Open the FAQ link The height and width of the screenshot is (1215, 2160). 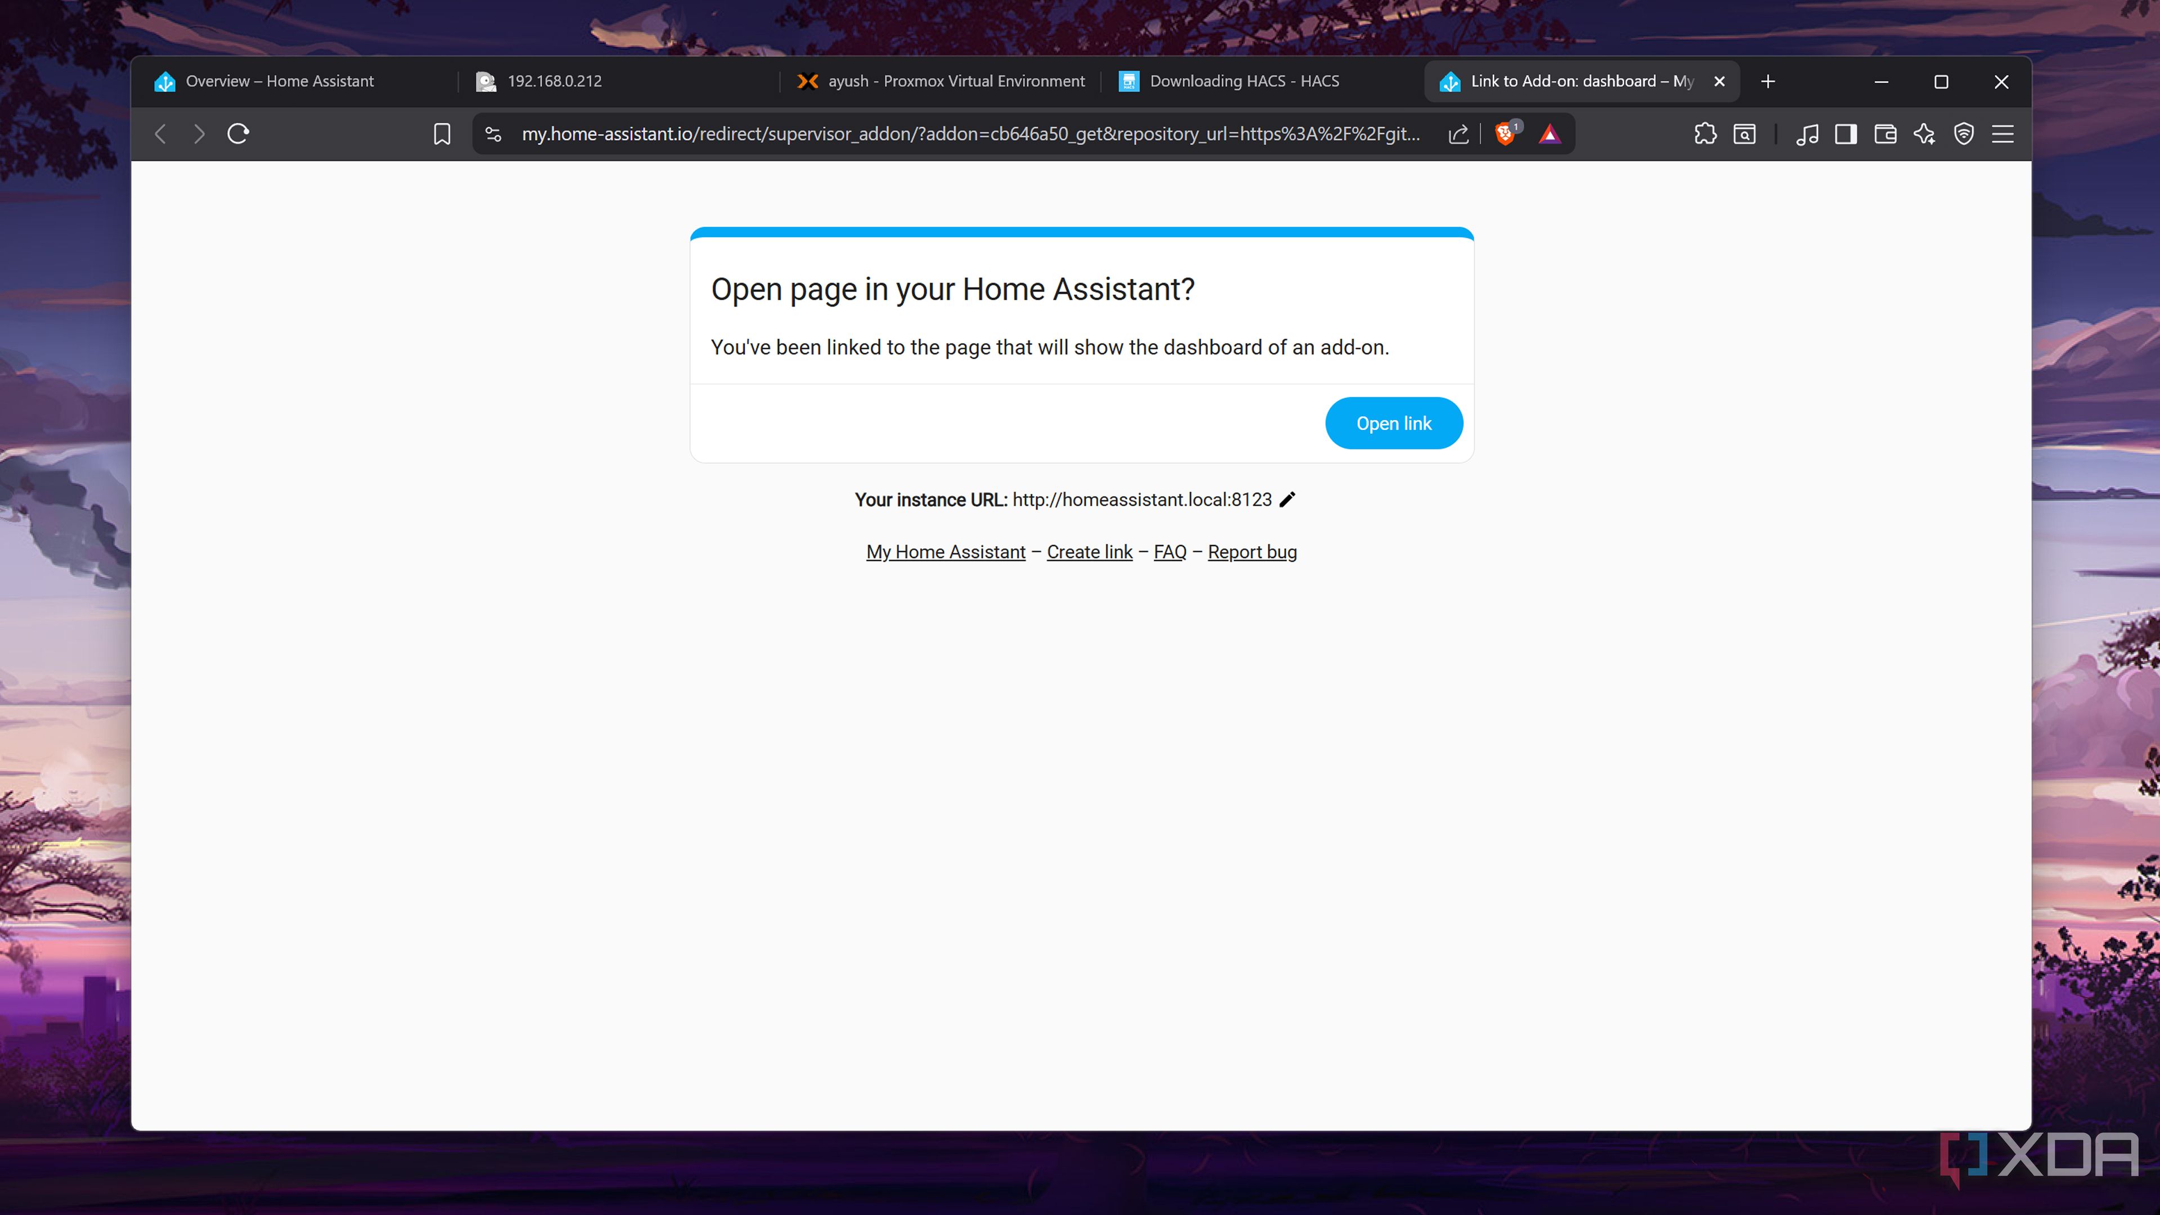coord(1170,552)
